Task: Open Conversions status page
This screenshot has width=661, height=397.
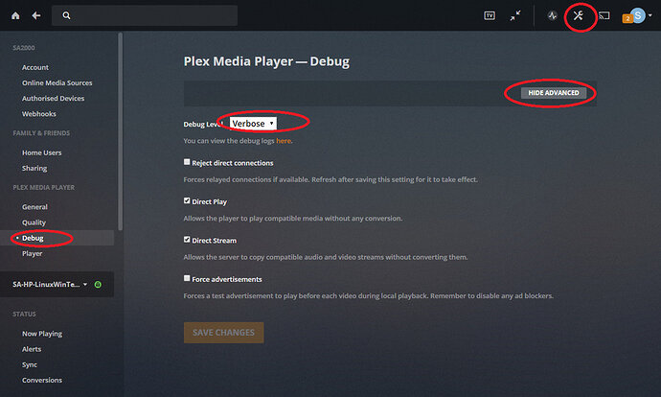Action: 42,380
